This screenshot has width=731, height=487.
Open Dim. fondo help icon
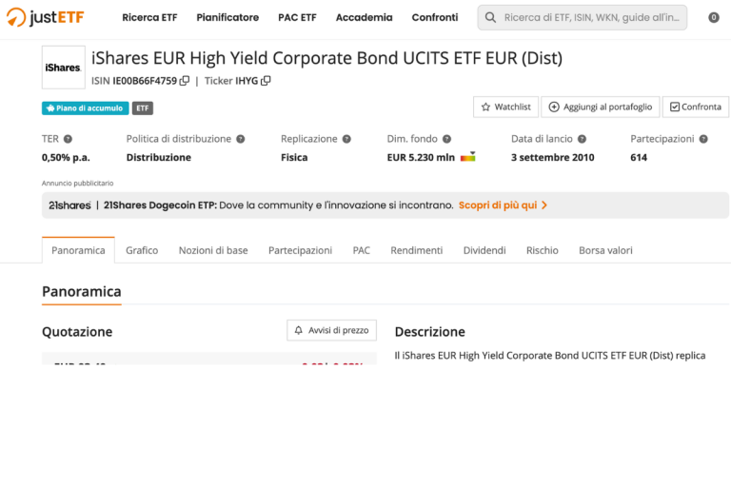tap(446, 139)
